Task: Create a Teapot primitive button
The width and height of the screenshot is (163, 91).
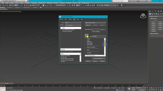Action: click(x=153, y=29)
